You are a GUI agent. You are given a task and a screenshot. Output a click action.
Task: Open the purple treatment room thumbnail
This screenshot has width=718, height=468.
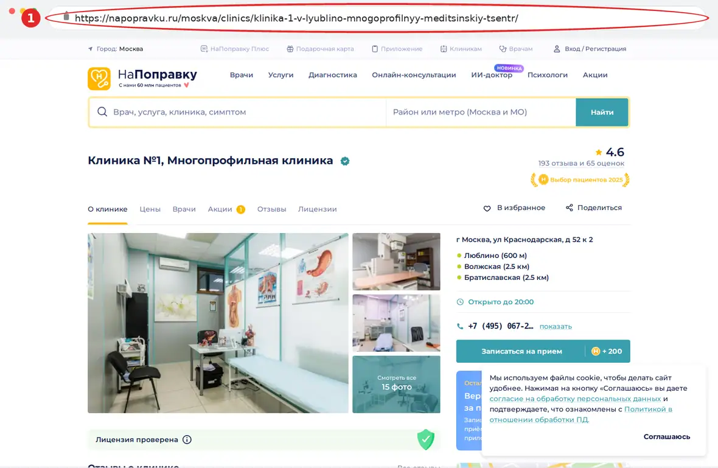396,323
